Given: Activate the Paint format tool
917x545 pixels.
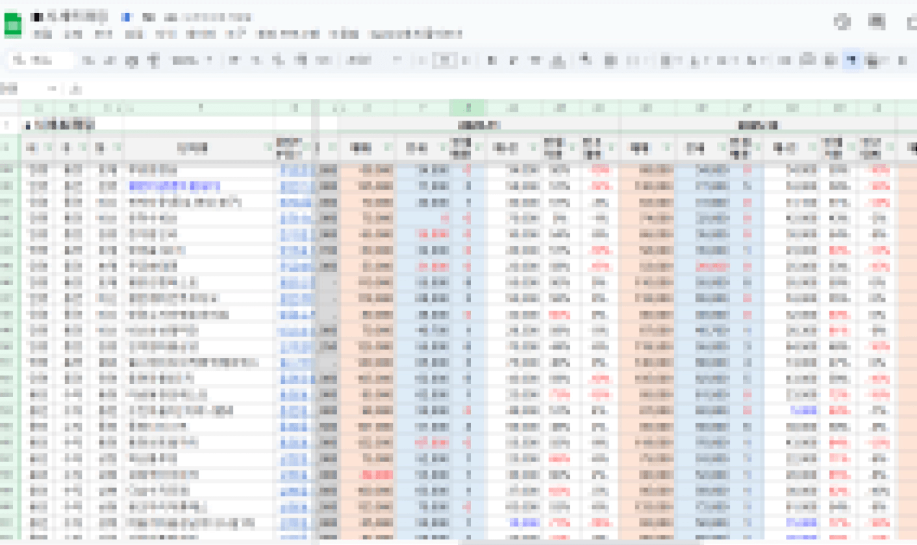Looking at the screenshot, I should [153, 61].
